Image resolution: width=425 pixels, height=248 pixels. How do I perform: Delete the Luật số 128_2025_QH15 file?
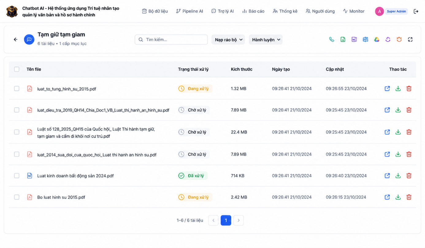409,132
